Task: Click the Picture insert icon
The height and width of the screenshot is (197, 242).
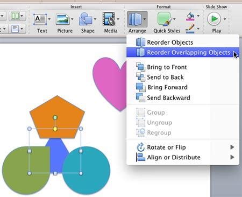Action: coord(63,19)
